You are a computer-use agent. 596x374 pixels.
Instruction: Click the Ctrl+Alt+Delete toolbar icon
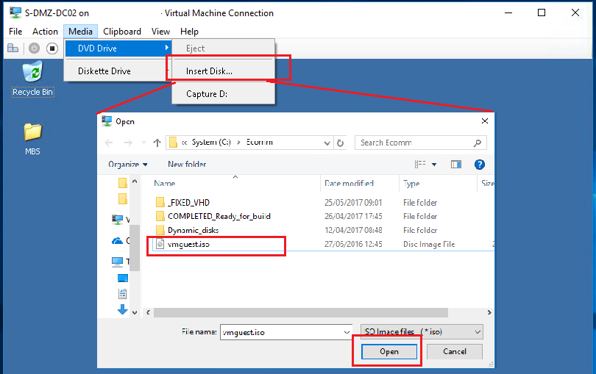(13, 48)
